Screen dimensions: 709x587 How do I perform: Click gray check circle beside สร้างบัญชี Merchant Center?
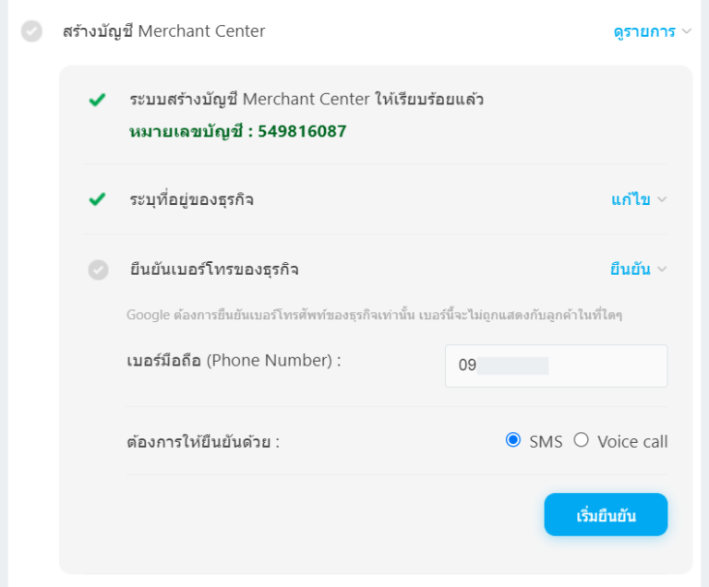tap(31, 31)
